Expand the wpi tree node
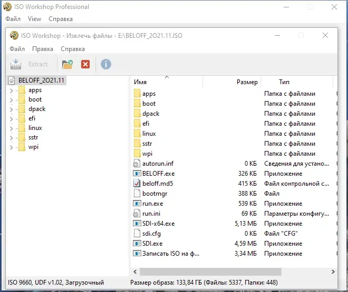Screen dimensions: 348x292 coord(11,148)
